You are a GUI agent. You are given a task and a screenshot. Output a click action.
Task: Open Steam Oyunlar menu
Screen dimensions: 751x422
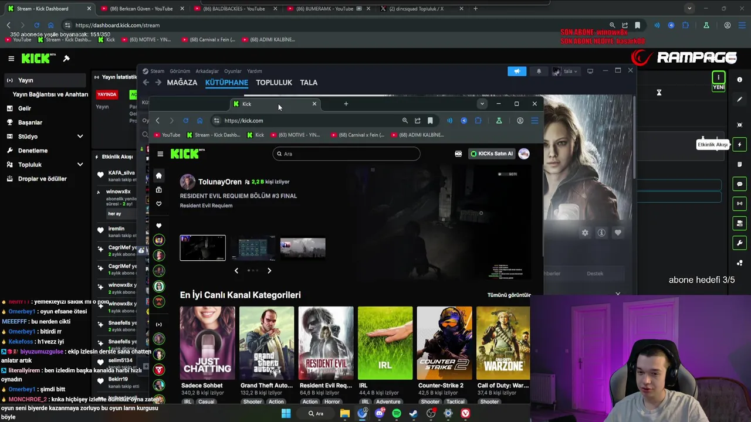(233, 71)
